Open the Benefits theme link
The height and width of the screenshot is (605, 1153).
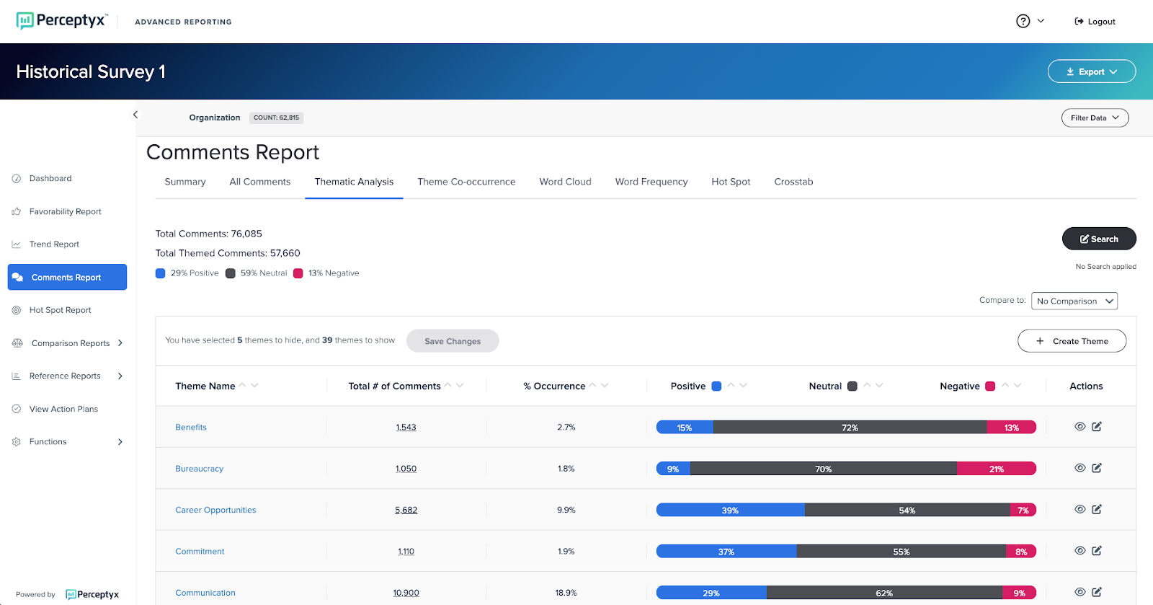click(191, 427)
